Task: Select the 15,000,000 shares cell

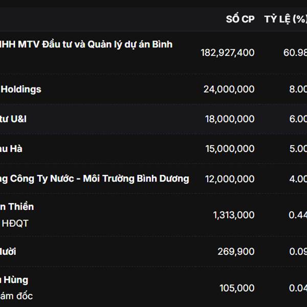Action: click(229, 149)
